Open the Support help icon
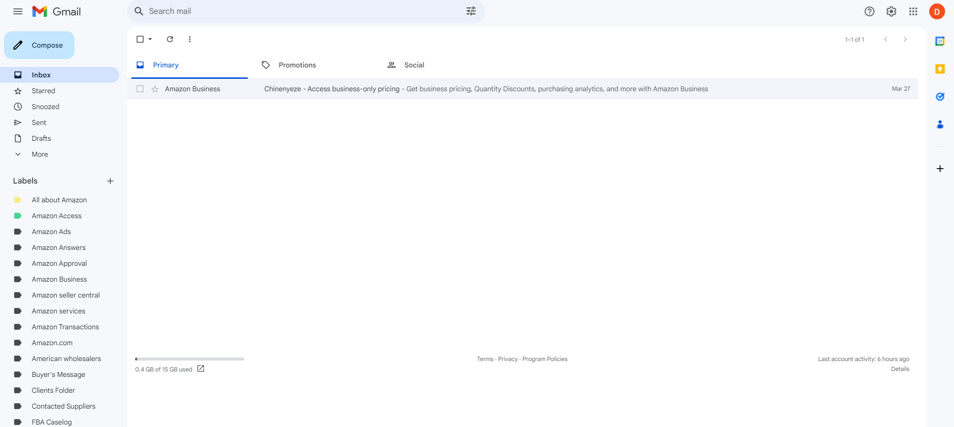Viewport: 954px width, 427px height. point(870,11)
